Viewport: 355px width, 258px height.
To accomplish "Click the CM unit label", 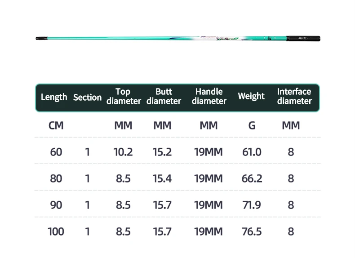I will (56, 126).
